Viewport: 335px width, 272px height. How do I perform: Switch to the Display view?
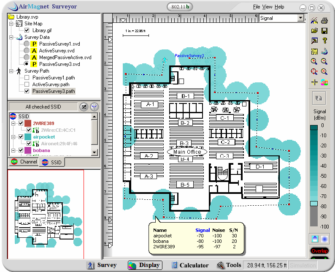[145, 265]
